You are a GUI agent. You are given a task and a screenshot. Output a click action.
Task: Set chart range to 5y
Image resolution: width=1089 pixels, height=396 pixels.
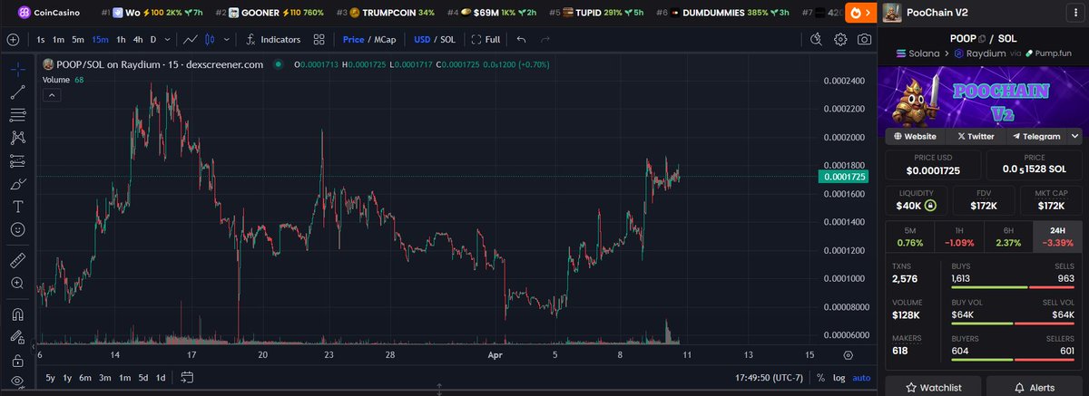50,377
